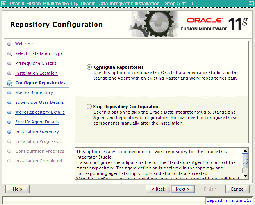The height and width of the screenshot is (205, 255).
Task: Click the step bullet icon beside Welcome
Action: point(9,44)
